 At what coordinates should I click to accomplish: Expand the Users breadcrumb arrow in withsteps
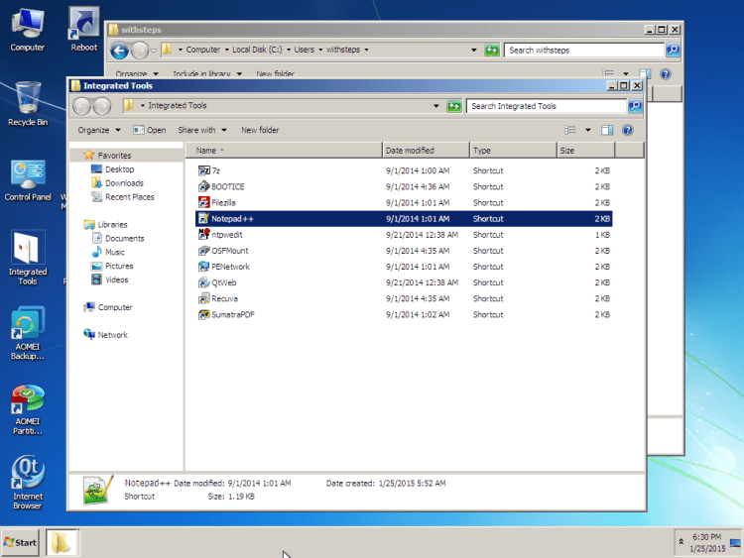[320, 50]
